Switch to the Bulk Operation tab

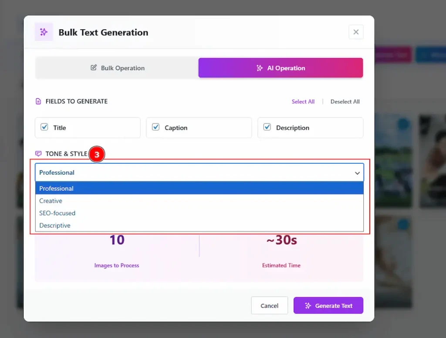coord(117,68)
